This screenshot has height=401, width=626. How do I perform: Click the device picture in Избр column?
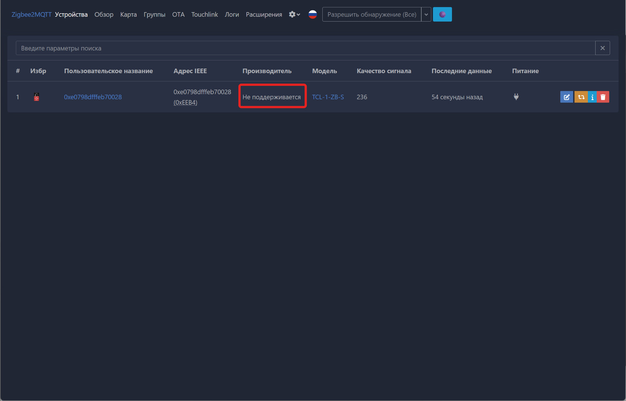(37, 97)
